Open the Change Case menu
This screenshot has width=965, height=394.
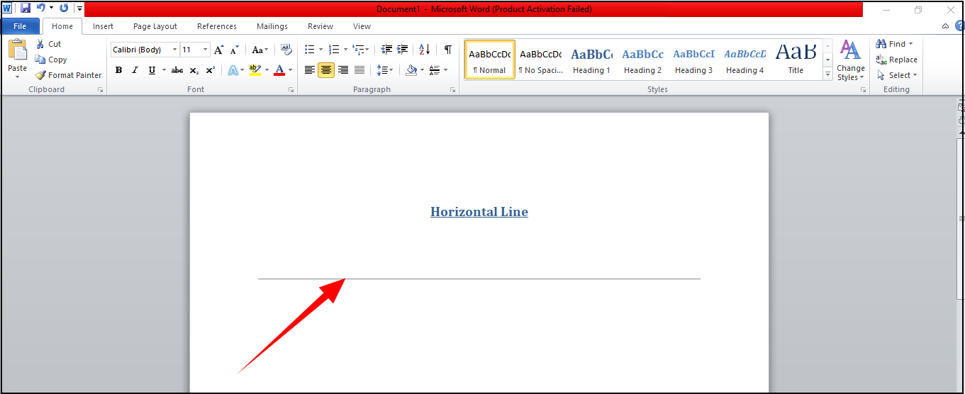260,50
